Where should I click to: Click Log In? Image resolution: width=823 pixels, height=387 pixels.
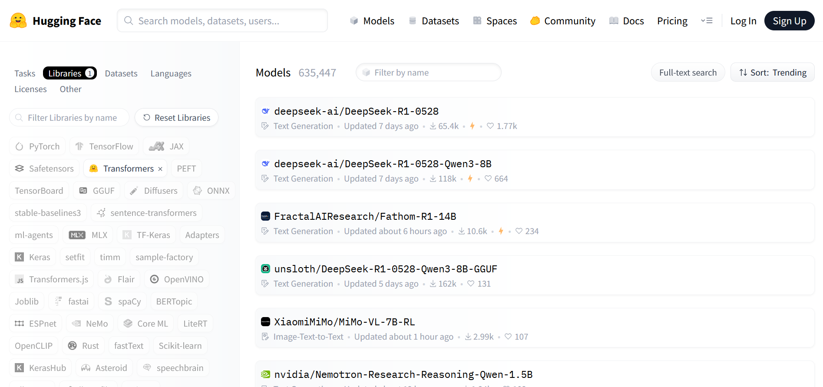(743, 21)
